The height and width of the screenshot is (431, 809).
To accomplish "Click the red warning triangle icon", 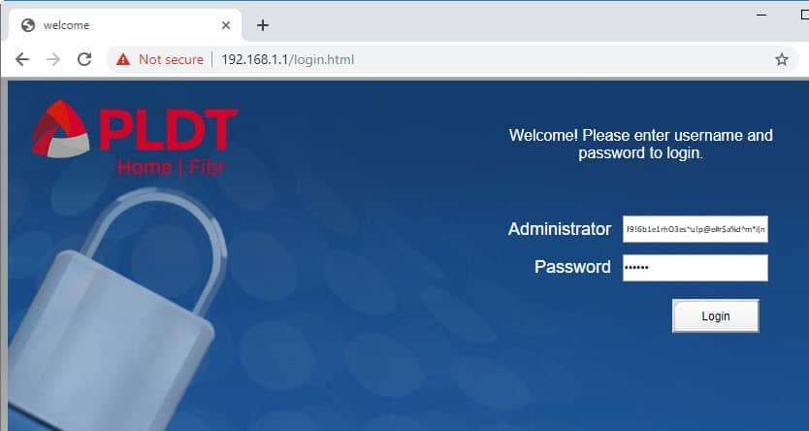I will tap(123, 59).
